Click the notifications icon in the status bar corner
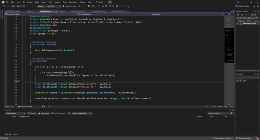The image size is (260, 140). (x=257, y=138)
